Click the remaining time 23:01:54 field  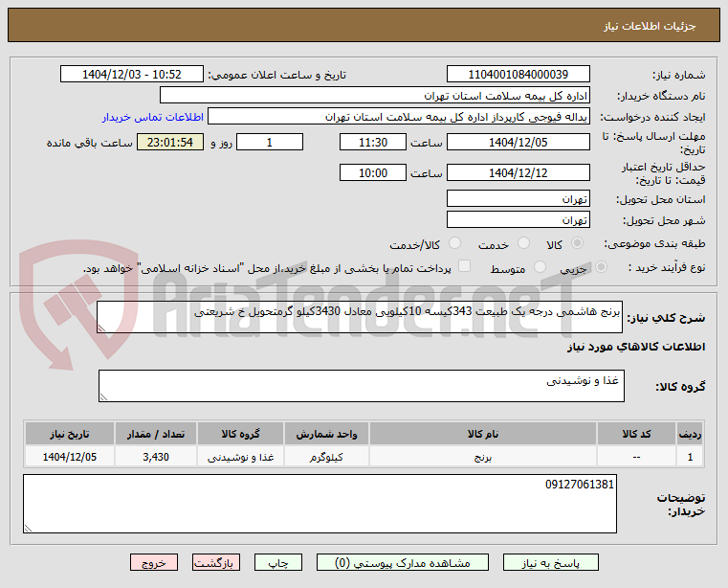click(170, 142)
